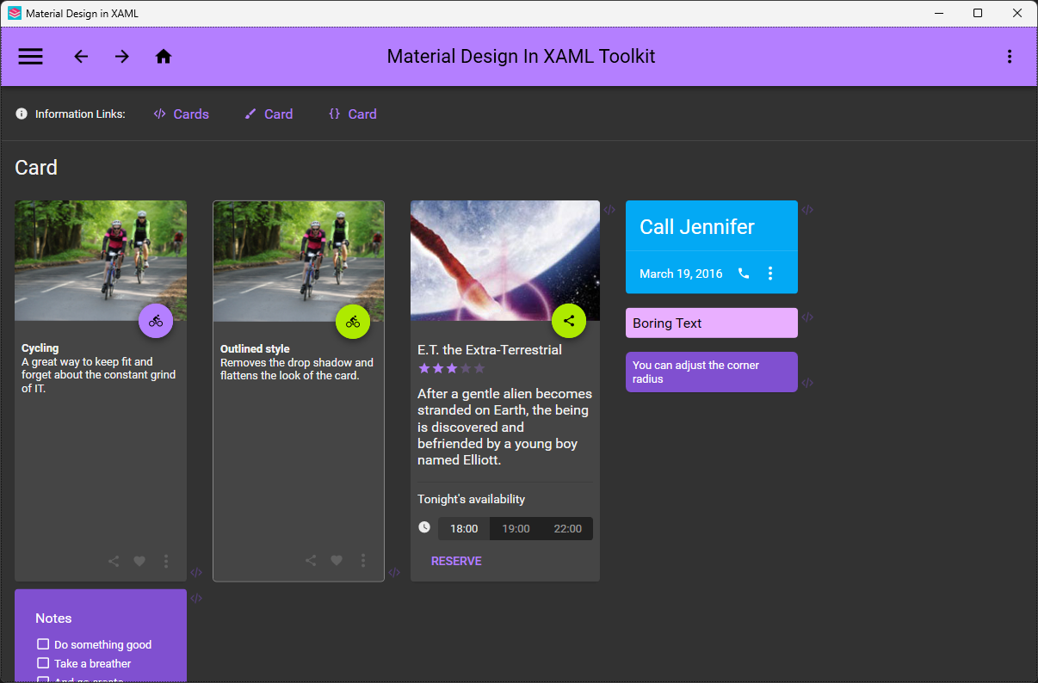Click the phone icon on Call Jennifer
The height and width of the screenshot is (683, 1038).
coord(744,274)
